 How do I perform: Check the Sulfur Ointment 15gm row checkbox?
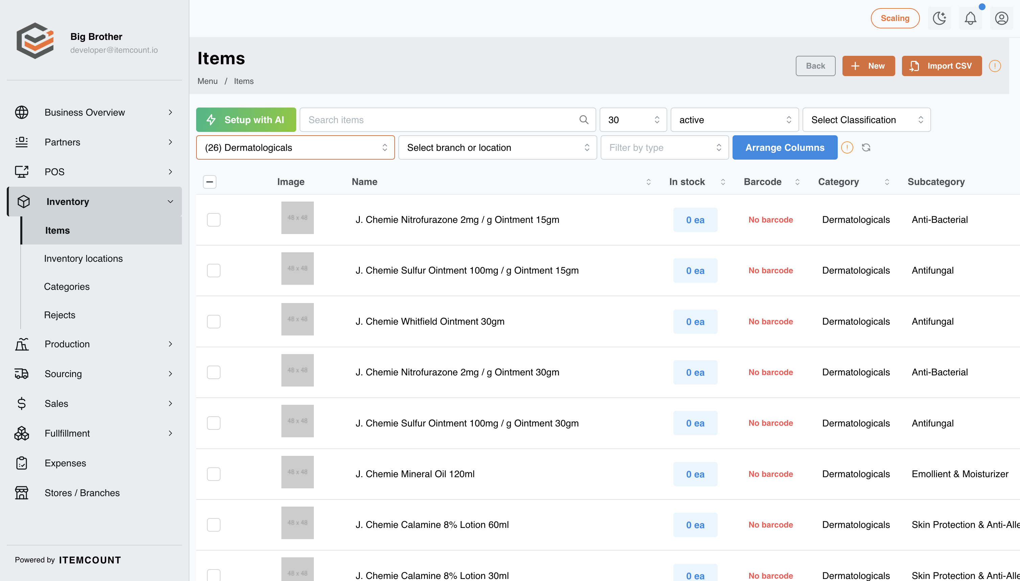pyautogui.click(x=213, y=271)
